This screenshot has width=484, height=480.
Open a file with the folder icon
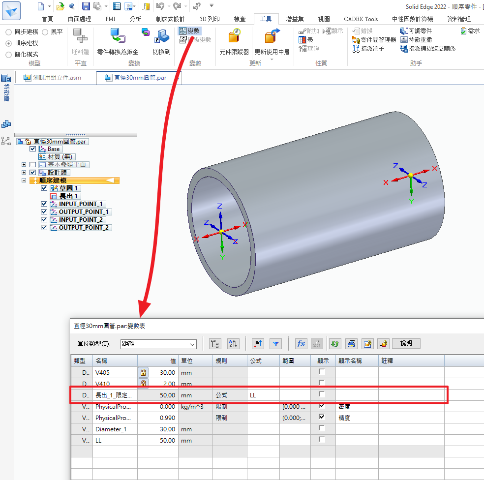coord(60,6)
